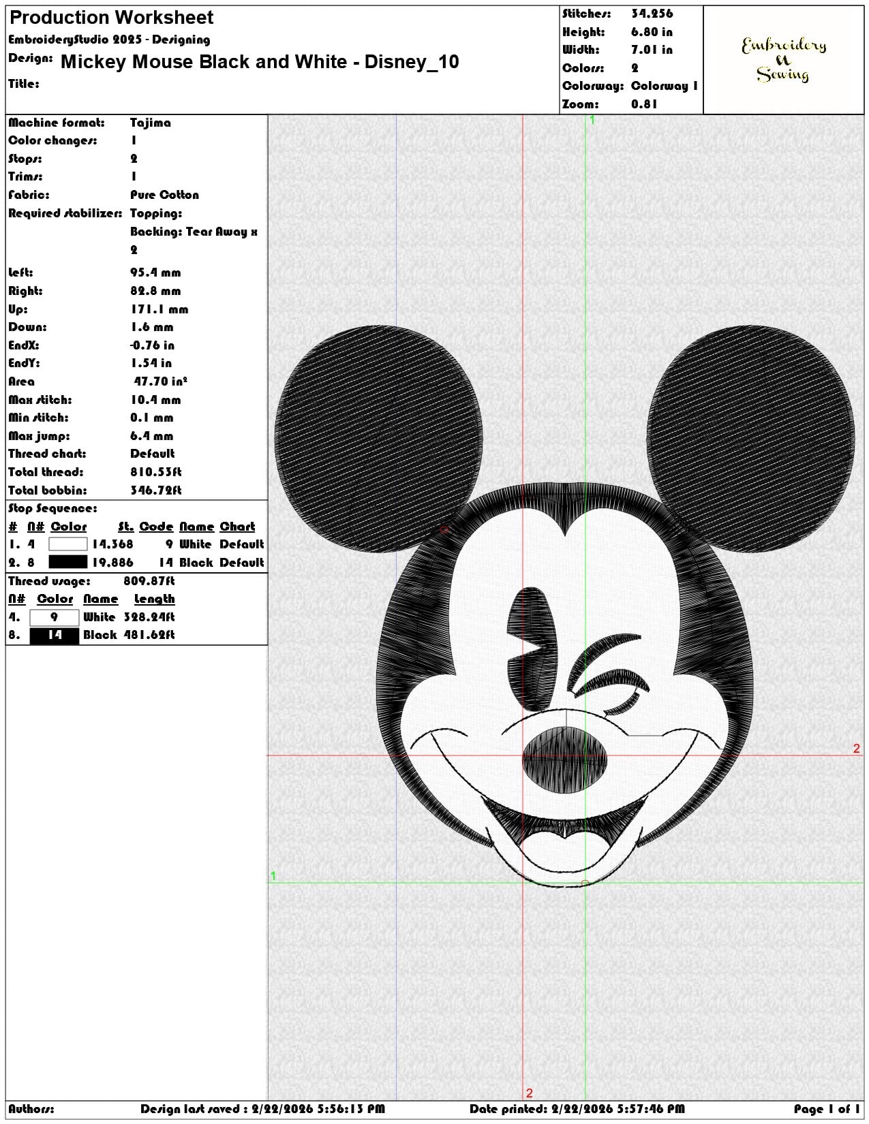Click the white color swatch in Stop Sequence
The width and height of the screenshot is (869, 1124).
point(68,544)
